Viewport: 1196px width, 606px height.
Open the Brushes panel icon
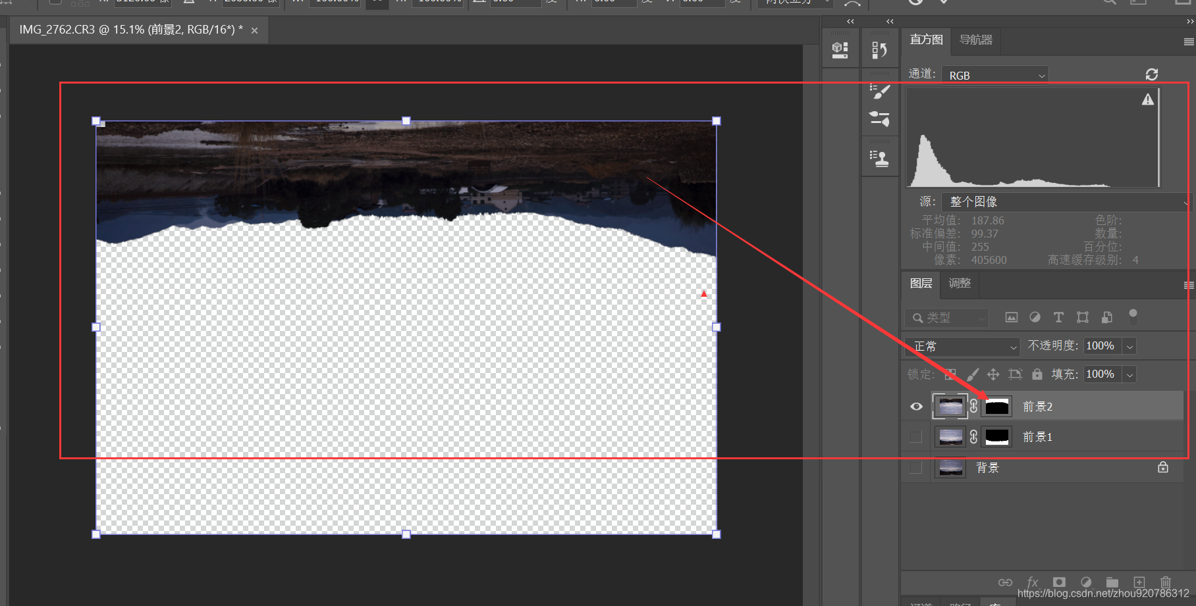click(879, 91)
